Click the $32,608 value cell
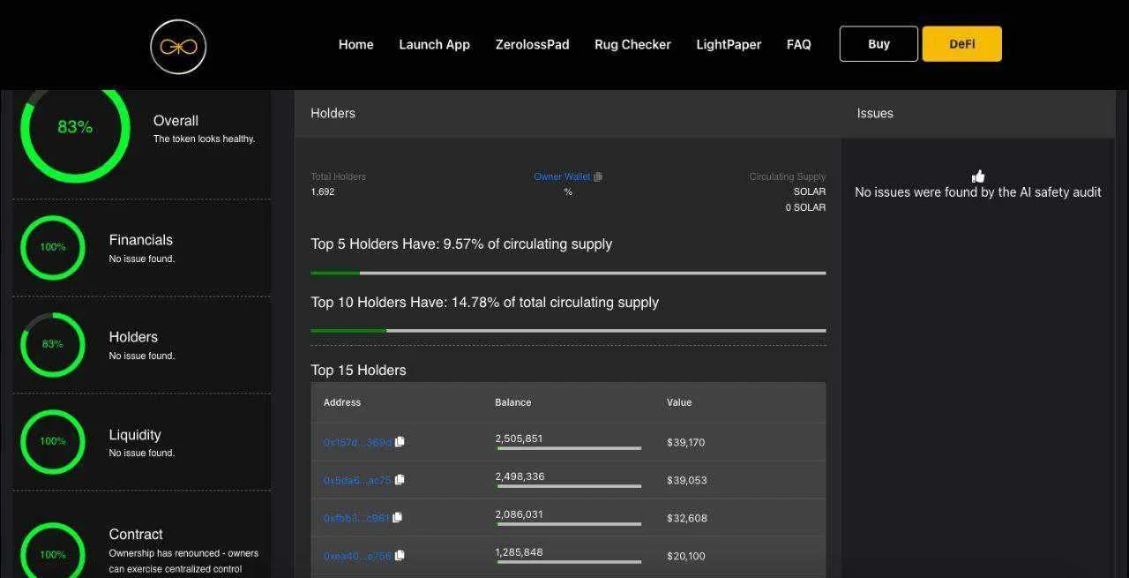1129x578 pixels. pos(687,518)
